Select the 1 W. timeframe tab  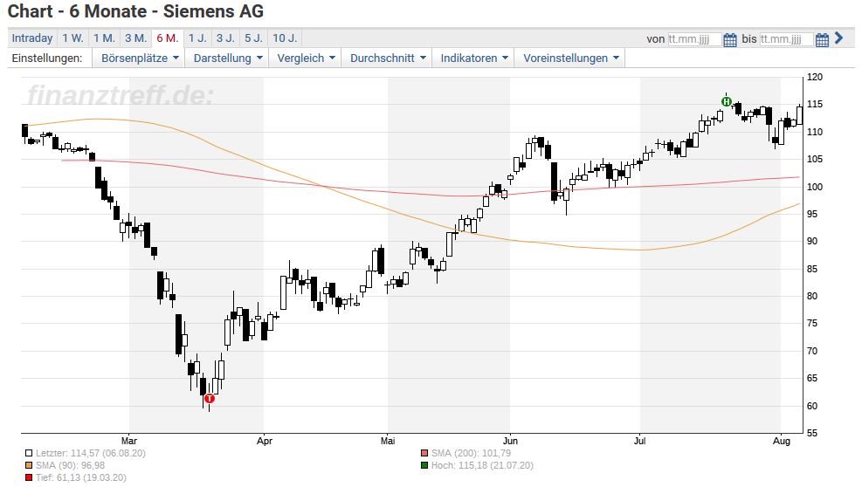coord(72,38)
